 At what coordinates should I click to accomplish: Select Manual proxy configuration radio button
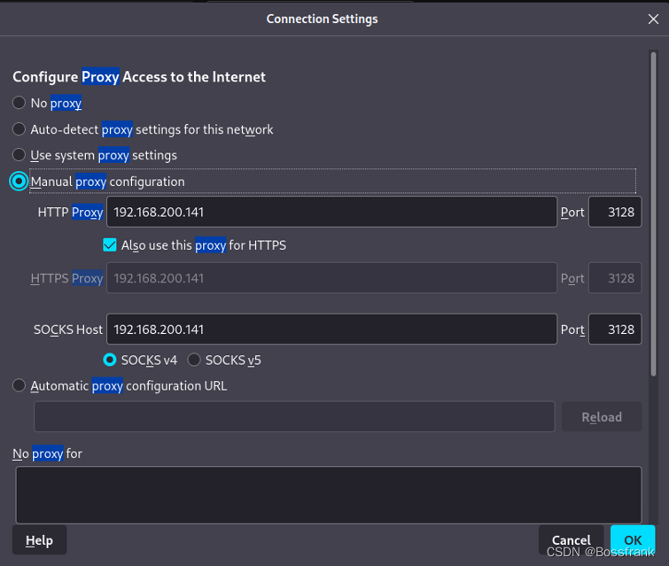pyautogui.click(x=19, y=182)
